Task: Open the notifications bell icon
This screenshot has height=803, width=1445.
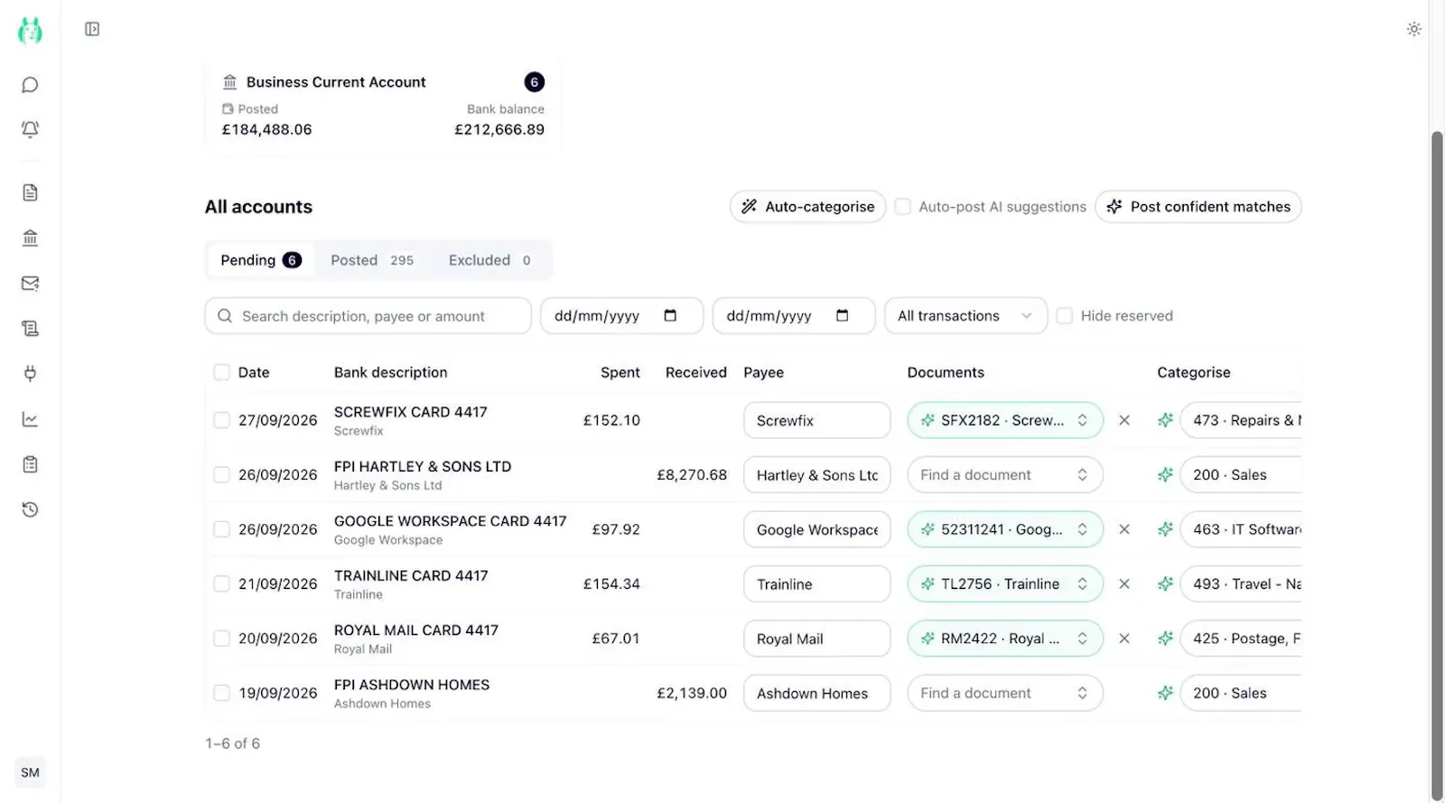Action: (x=30, y=129)
